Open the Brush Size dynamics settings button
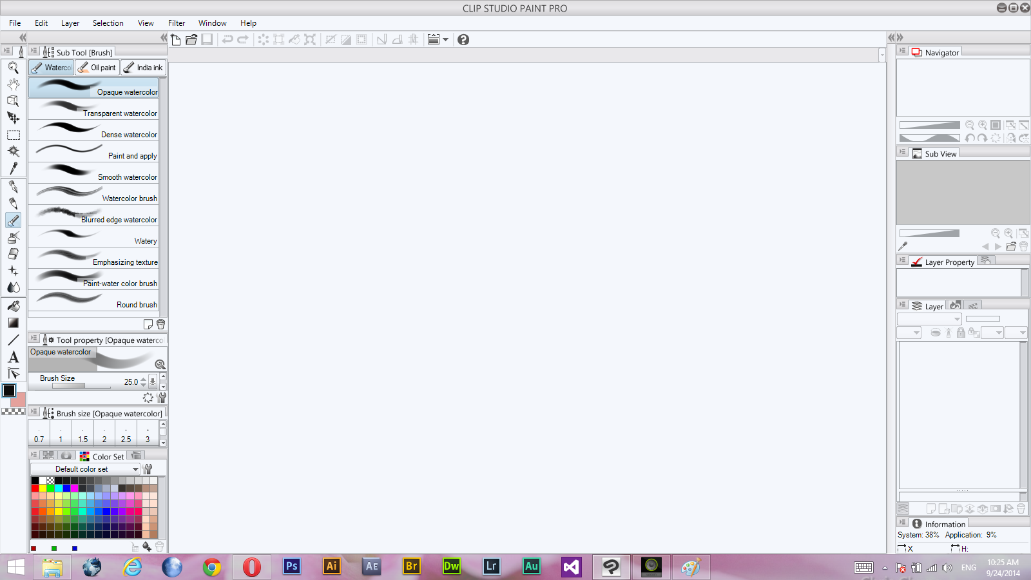 point(153,382)
